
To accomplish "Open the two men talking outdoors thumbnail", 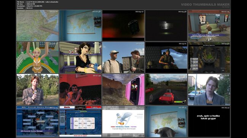I will (123, 57).
